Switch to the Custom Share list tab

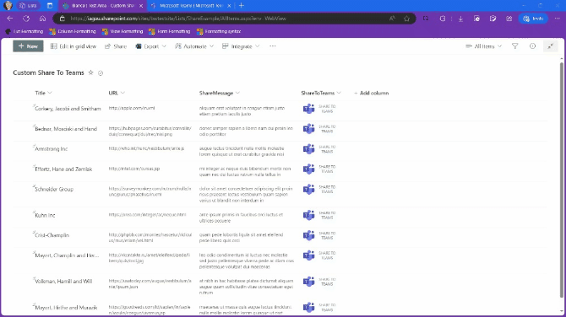(x=102, y=6)
